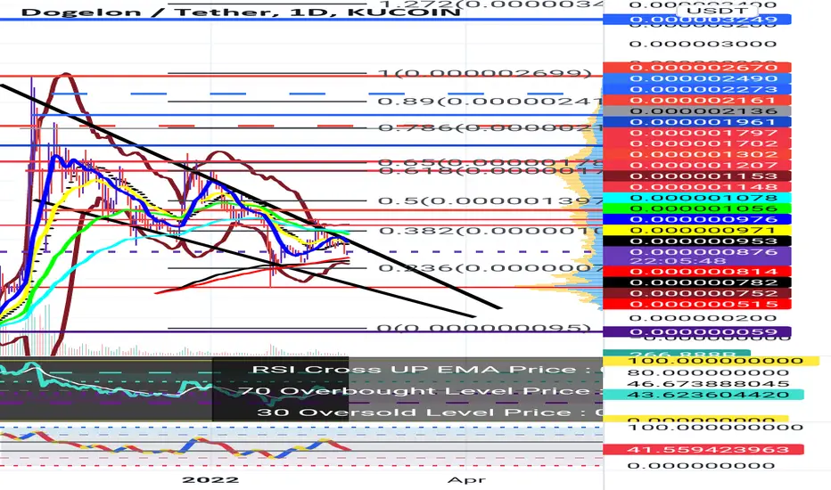Select the 70 Overbought Level Price row

click(x=420, y=391)
